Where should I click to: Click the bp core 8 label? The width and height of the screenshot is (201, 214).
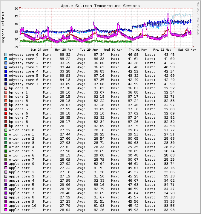click(19, 122)
